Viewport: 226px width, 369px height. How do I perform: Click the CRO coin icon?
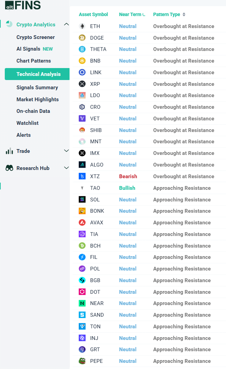tap(82, 107)
